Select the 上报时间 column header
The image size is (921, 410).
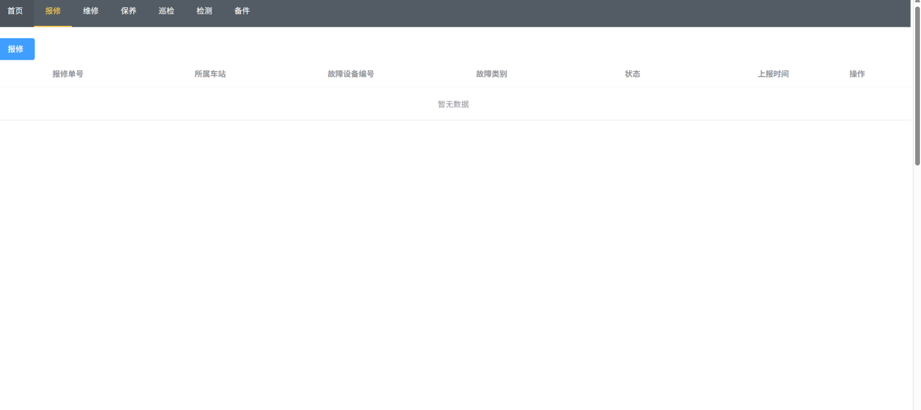tap(773, 74)
